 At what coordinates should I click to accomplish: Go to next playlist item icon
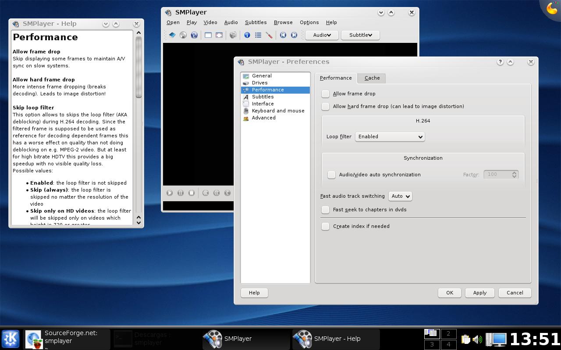294,35
